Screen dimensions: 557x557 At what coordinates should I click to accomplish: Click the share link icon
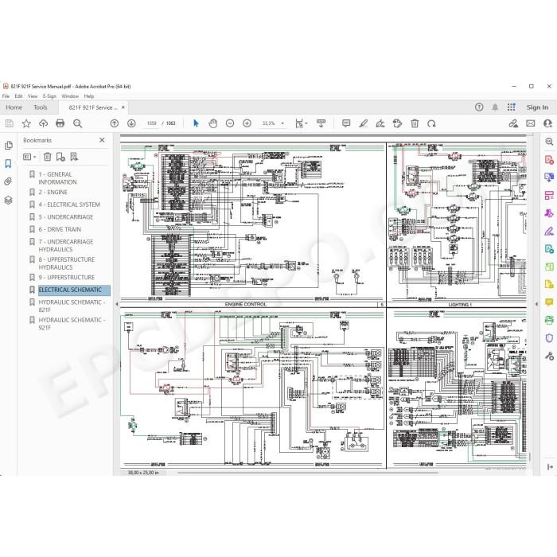pyautogui.click(x=513, y=123)
